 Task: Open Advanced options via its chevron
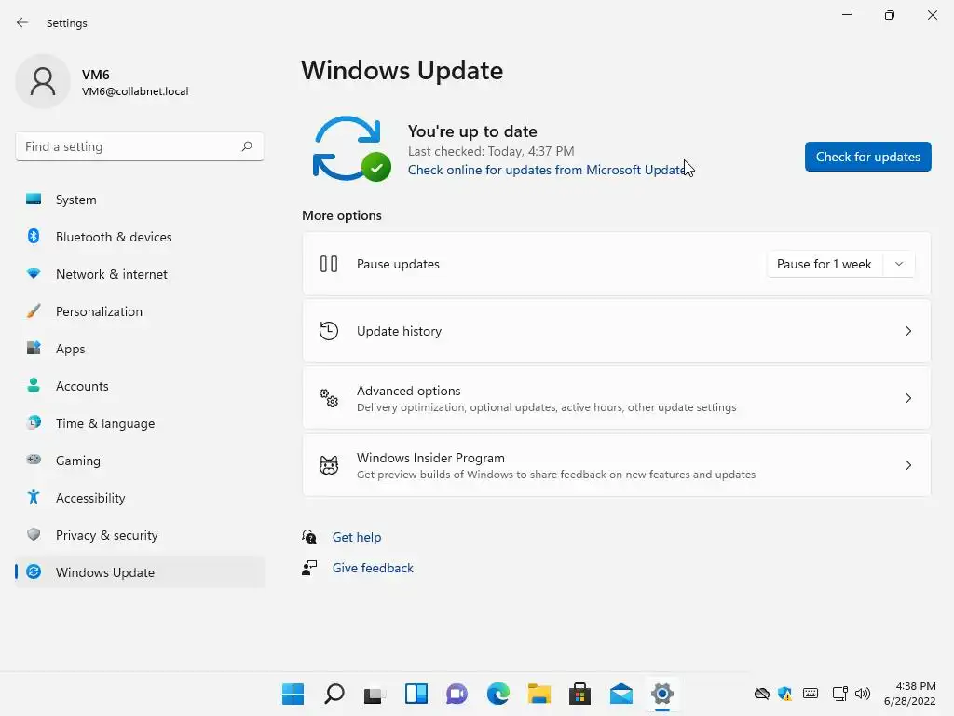tap(907, 397)
